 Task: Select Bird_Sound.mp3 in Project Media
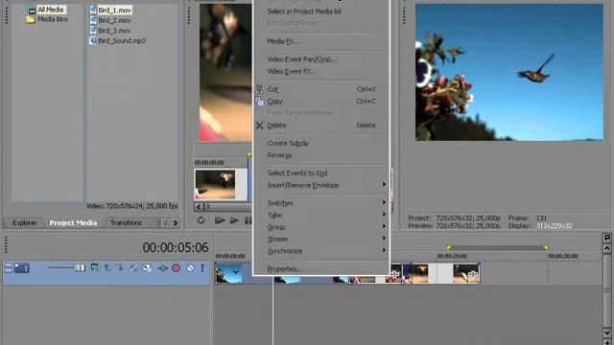point(118,40)
